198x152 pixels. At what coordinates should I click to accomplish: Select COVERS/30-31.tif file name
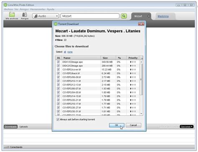(71, 111)
